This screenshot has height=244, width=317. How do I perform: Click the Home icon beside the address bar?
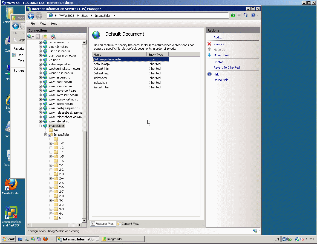(246, 15)
